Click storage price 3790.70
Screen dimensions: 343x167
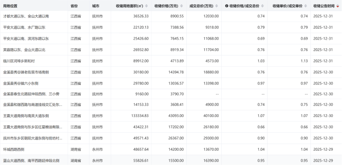[177, 94]
